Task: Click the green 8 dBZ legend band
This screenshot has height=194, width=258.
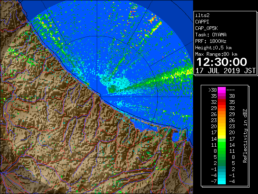Action: 222,151
